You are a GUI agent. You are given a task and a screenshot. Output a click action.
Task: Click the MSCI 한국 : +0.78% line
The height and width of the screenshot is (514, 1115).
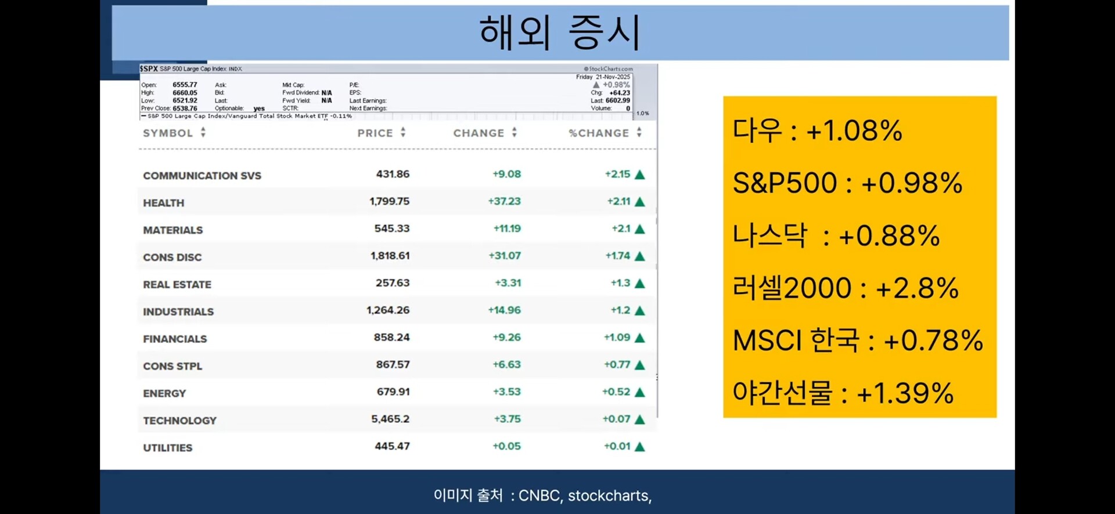click(x=858, y=341)
